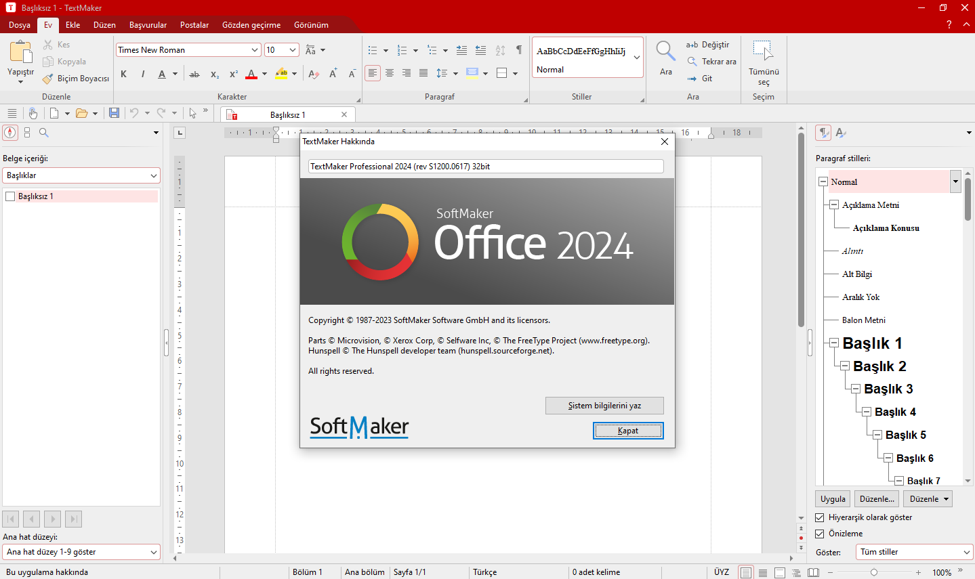Viewport: 975px width, 579px height.
Task: Expand the paragraph styles gallery Normal
Action: click(x=637, y=58)
